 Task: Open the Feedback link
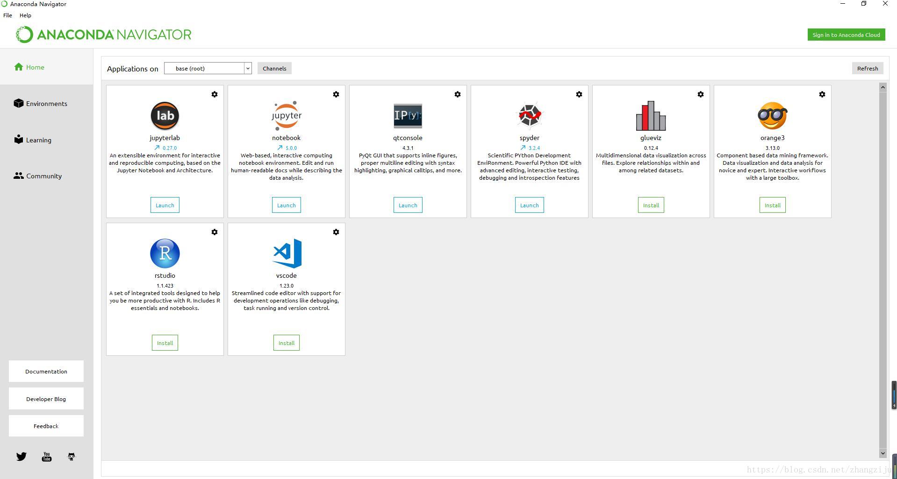[x=46, y=426]
